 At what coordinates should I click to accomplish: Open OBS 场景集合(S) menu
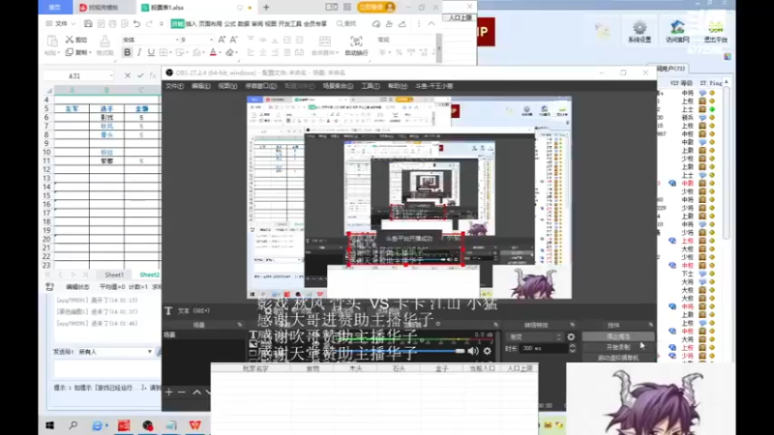[x=338, y=86]
